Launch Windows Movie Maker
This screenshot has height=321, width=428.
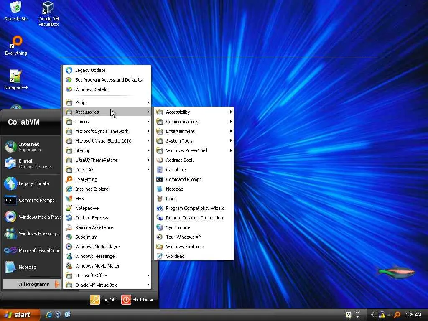[107, 266]
